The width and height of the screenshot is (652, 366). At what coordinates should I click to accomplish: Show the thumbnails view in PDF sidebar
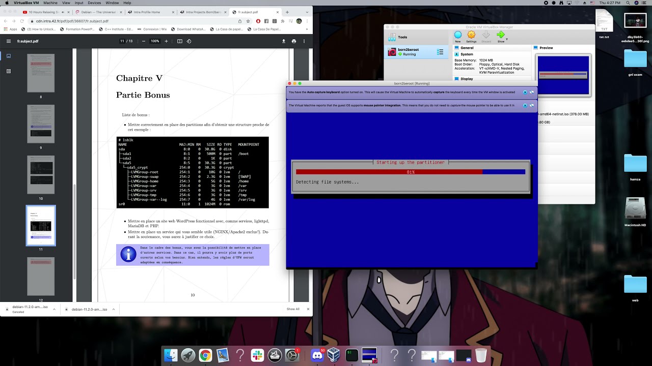point(9,56)
